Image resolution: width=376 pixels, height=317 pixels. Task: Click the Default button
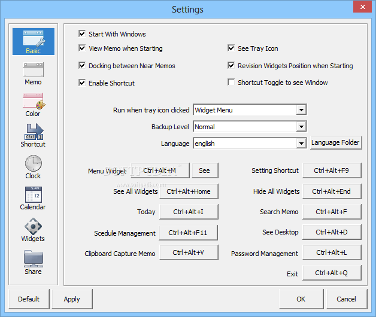click(x=29, y=299)
